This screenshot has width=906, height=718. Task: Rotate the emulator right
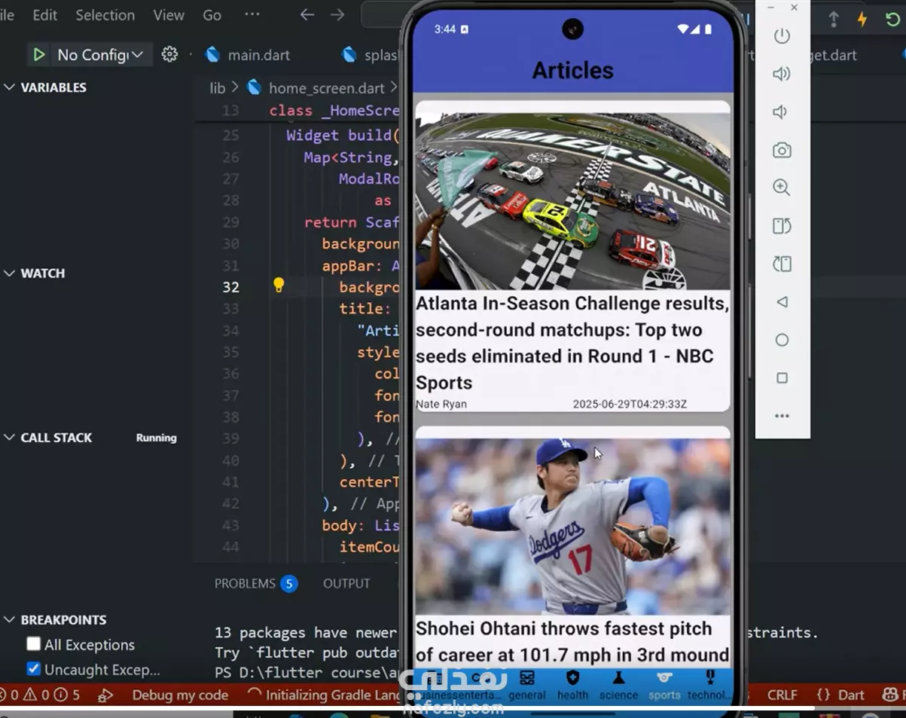(782, 264)
